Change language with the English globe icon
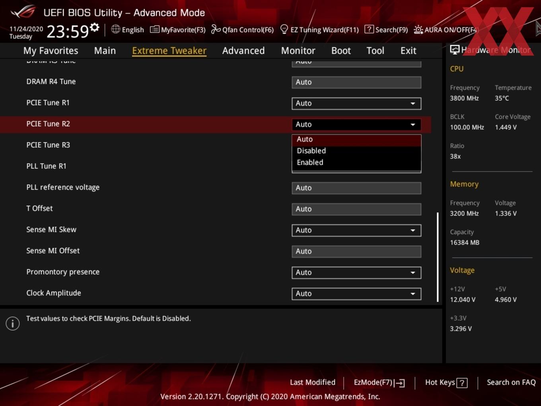Viewport: 541px width, 406px height. [x=127, y=29]
